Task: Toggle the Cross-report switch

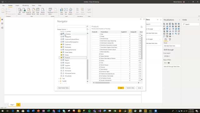Action: pyautogui.click(x=168, y=56)
